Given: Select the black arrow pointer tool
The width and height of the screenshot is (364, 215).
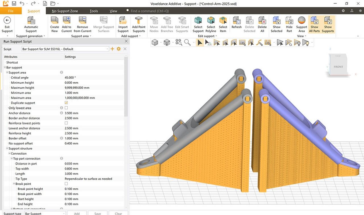Looking at the screenshot, I should click(200, 43).
